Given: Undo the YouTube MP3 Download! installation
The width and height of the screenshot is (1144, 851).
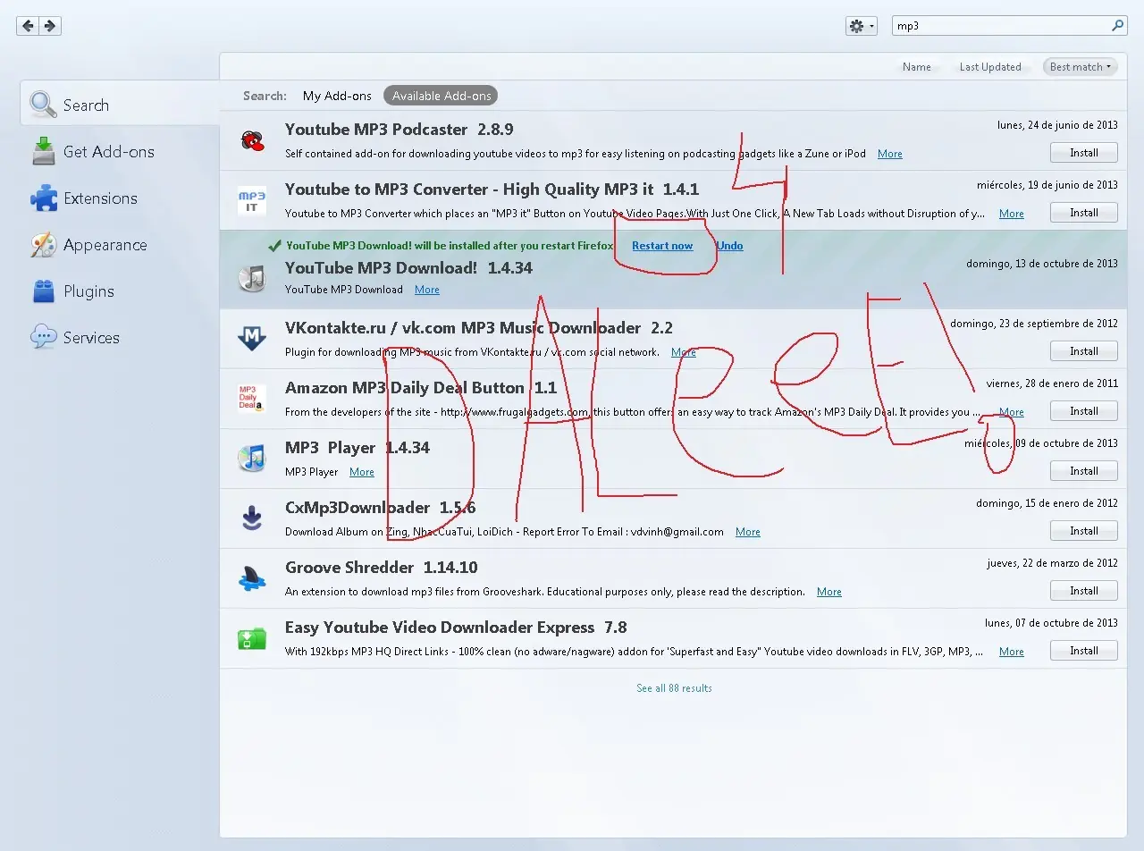Looking at the screenshot, I should [730, 246].
